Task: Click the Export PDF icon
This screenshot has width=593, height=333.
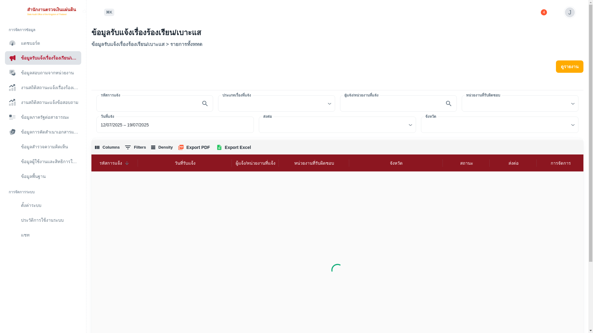Action: click(x=181, y=147)
